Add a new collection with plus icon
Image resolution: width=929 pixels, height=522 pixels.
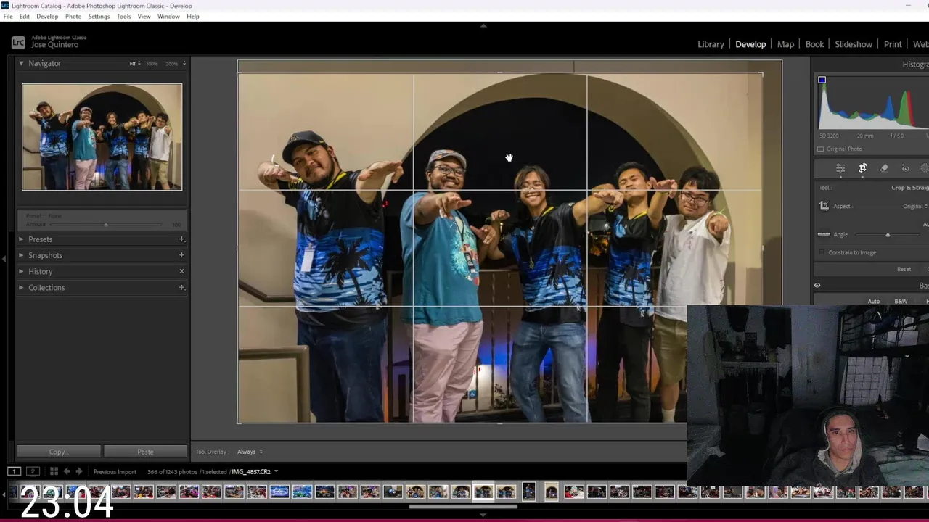pyautogui.click(x=181, y=288)
